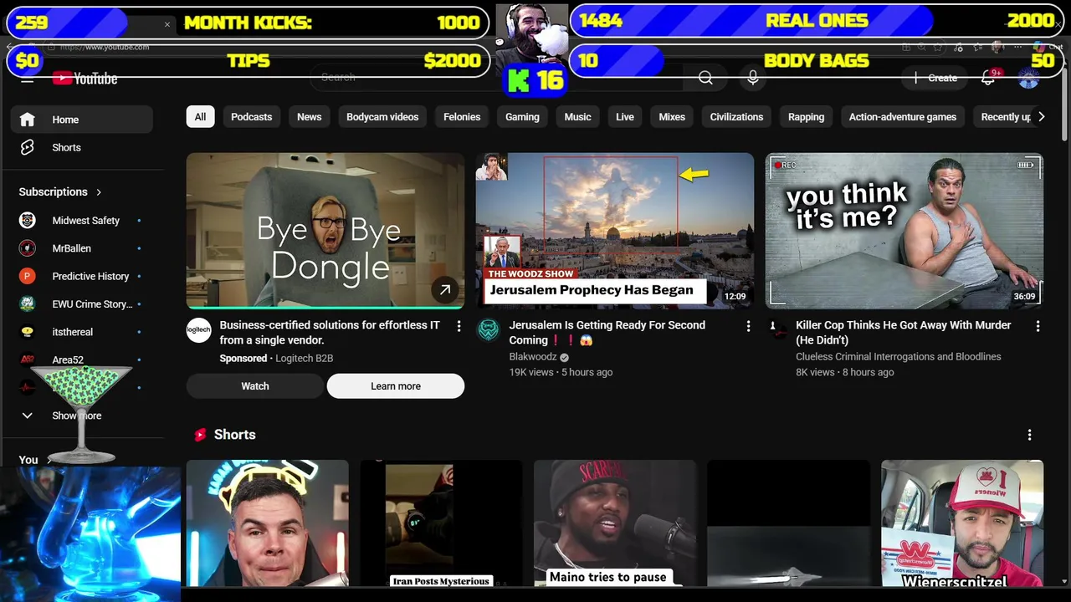Select the Felonies filter chip
Viewport: 1071px width, 602px height.
[462, 117]
